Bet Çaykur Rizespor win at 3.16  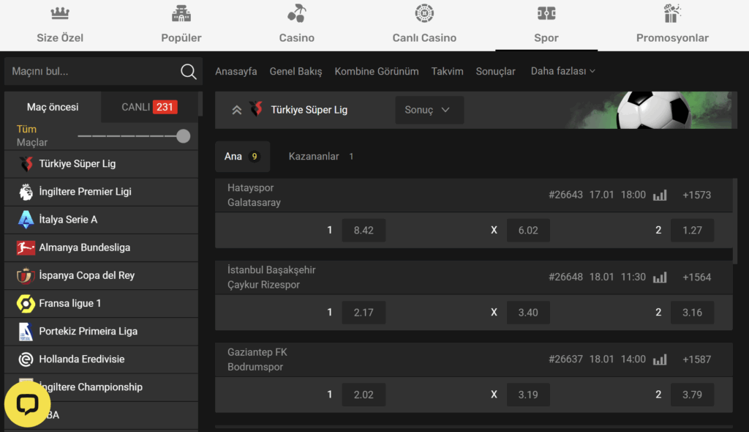pos(692,313)
